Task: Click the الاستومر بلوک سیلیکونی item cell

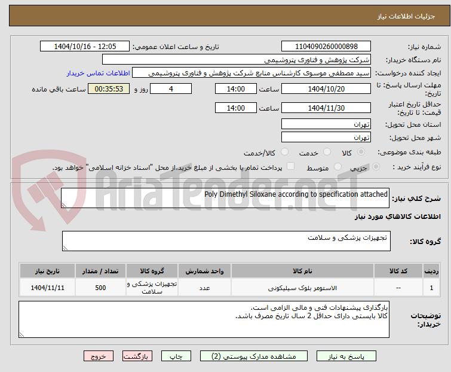Action: (x=302, y=288)
